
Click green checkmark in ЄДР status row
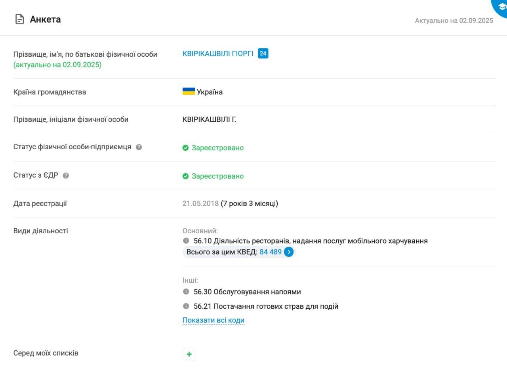(x=185, y=176)
